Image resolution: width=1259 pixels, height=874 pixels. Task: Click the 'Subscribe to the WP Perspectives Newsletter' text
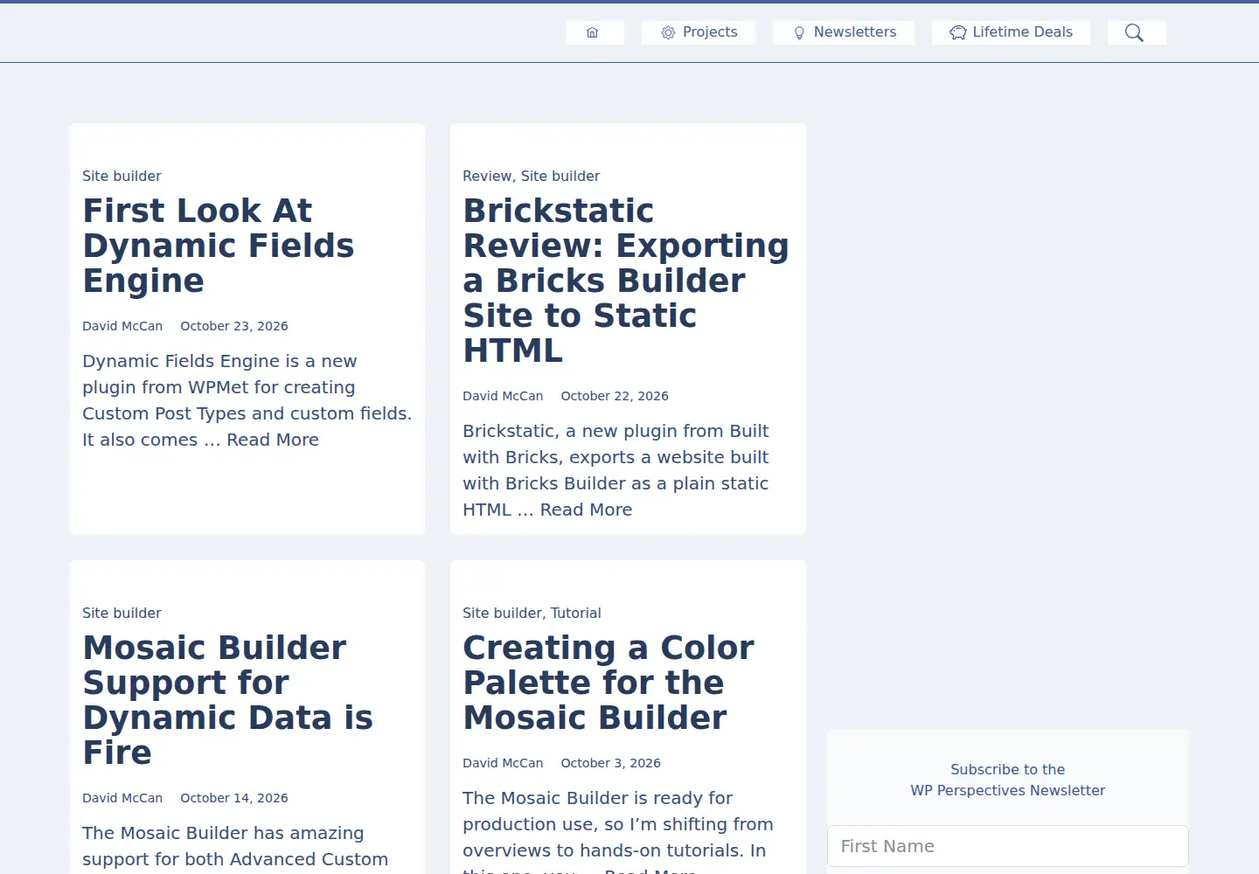click(x=1008, y=780)
